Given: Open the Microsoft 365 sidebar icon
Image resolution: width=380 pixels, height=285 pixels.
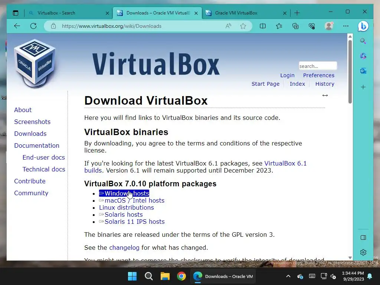Looking at the screenshot, I should (363, 56).
